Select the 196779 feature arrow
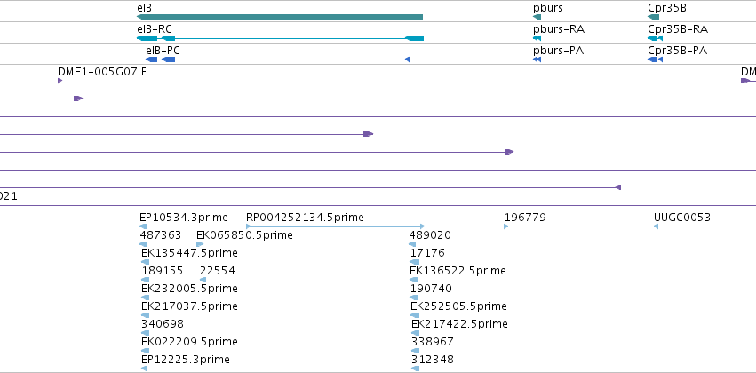The image size is (756, 373). point(506,226)
